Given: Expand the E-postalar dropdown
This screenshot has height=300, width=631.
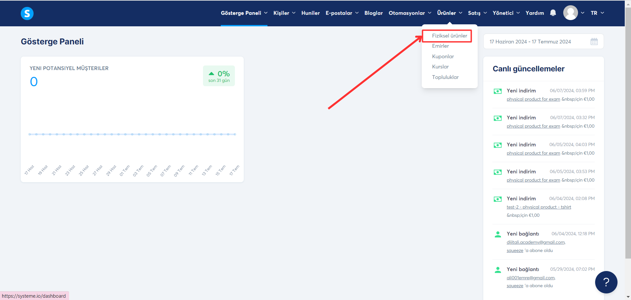Looking at the screenshot, I should click(x=342, y=13).
